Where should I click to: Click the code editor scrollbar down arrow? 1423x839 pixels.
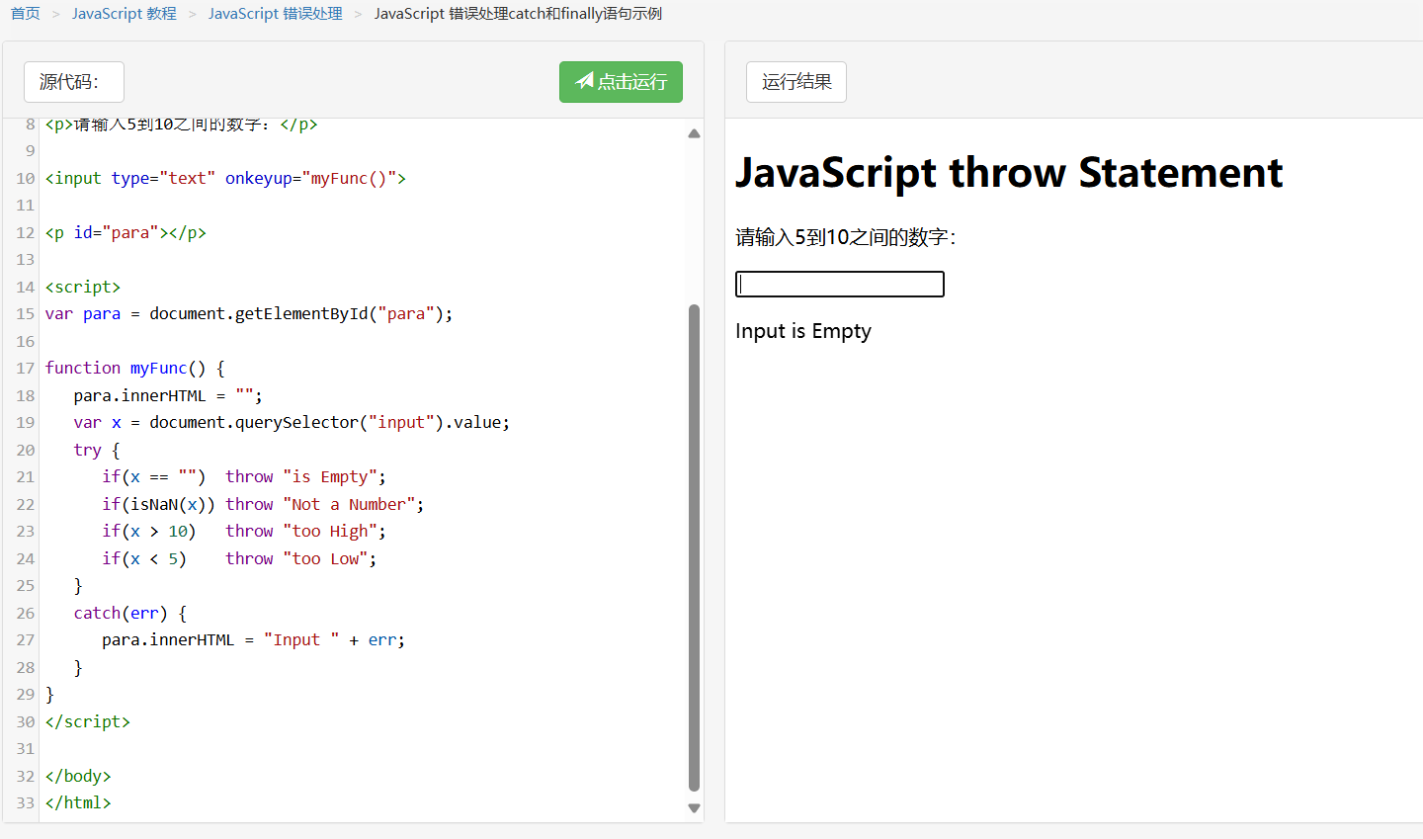694,808
